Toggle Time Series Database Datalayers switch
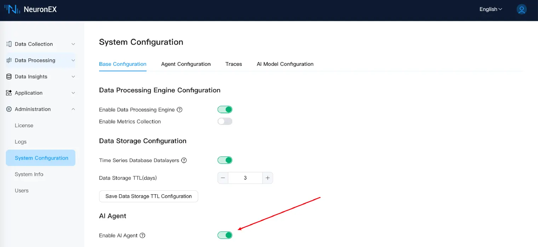 pyautogui.click(x=225, y=160)
